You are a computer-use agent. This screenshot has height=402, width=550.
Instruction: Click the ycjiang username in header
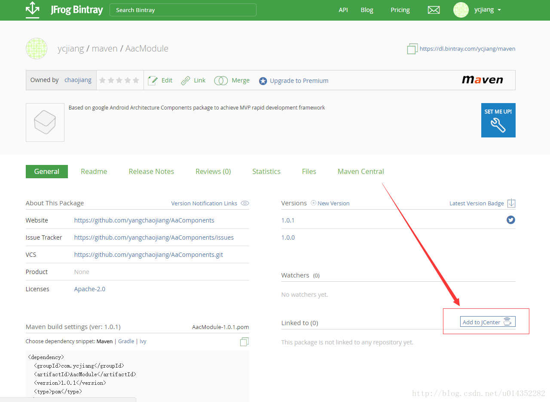click(x=484, y=10)
